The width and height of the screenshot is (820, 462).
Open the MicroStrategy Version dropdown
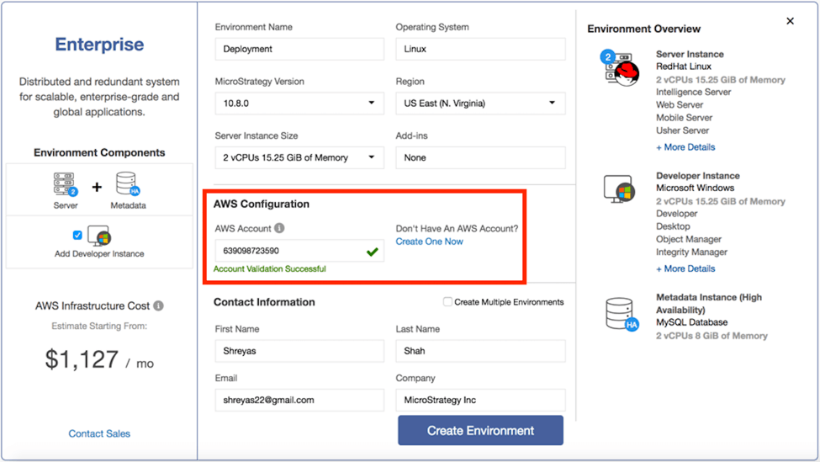[299, 104]
